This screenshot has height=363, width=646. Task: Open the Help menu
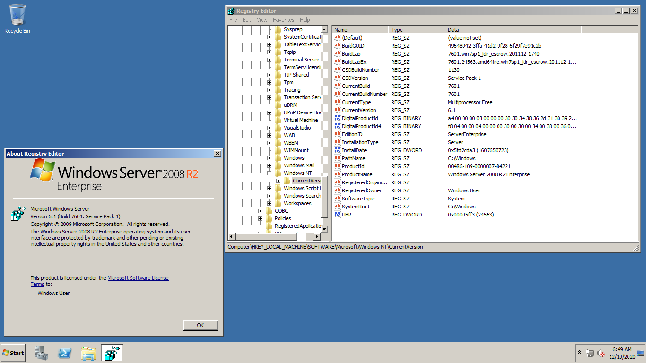305,20
